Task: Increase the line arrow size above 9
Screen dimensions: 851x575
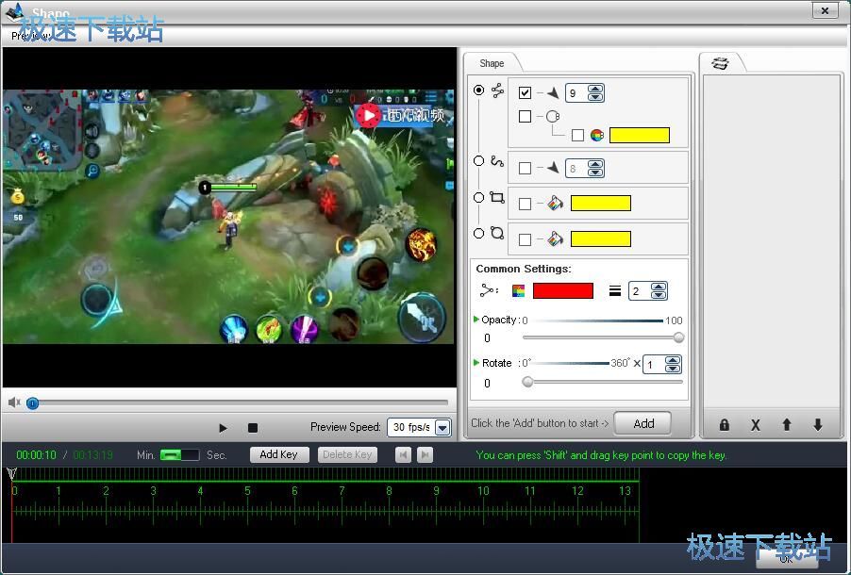Action: 595,89
